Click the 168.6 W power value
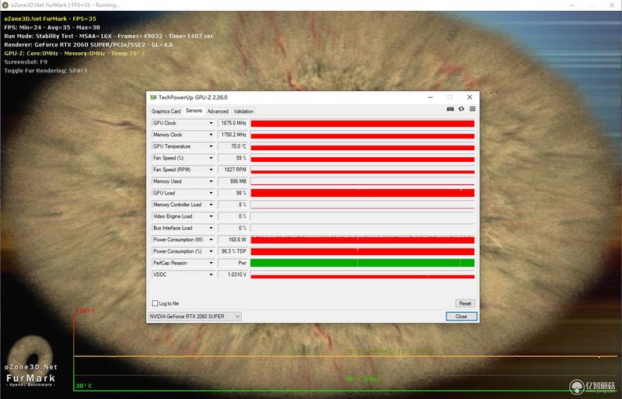 pos(233,240)
